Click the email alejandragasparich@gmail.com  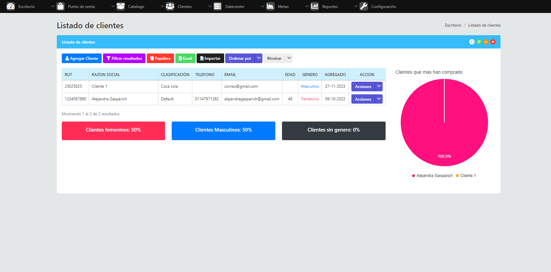click(x=252, y=99)
